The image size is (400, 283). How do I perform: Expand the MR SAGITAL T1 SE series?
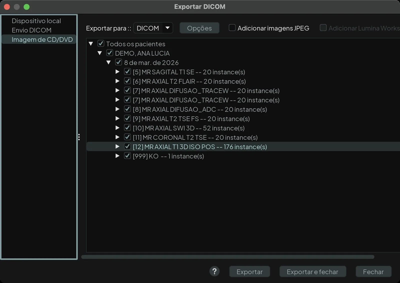[117, 72]
